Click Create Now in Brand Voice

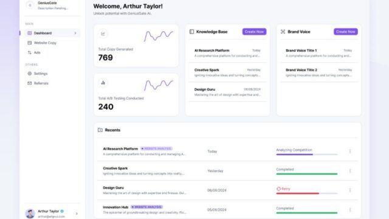pyautogui.click(x=346, y=32)
